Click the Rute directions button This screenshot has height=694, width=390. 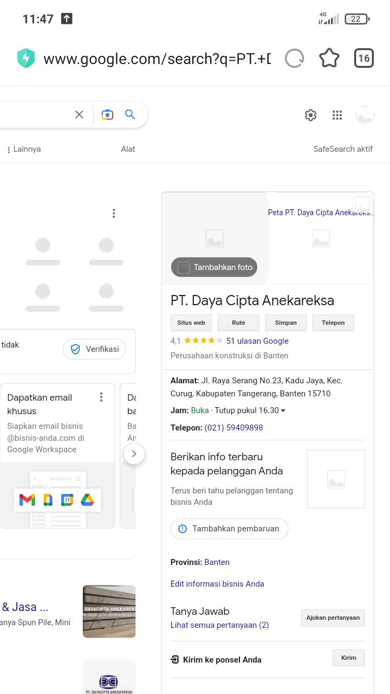[x=238, y=323]
